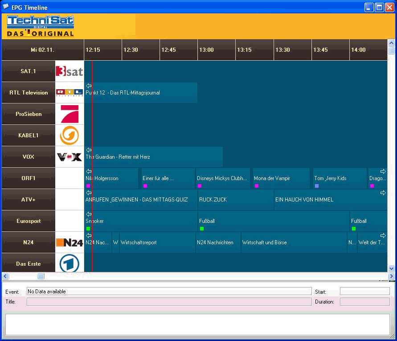The image size is (397, 341).
Task: Click the Kabel1 orange swirl logo
Action: [x=70, y=135]
